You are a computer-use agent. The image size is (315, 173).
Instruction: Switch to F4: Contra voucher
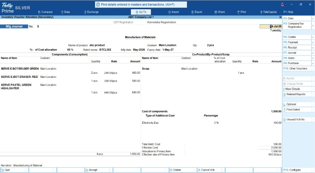click(x=297, y=37)
